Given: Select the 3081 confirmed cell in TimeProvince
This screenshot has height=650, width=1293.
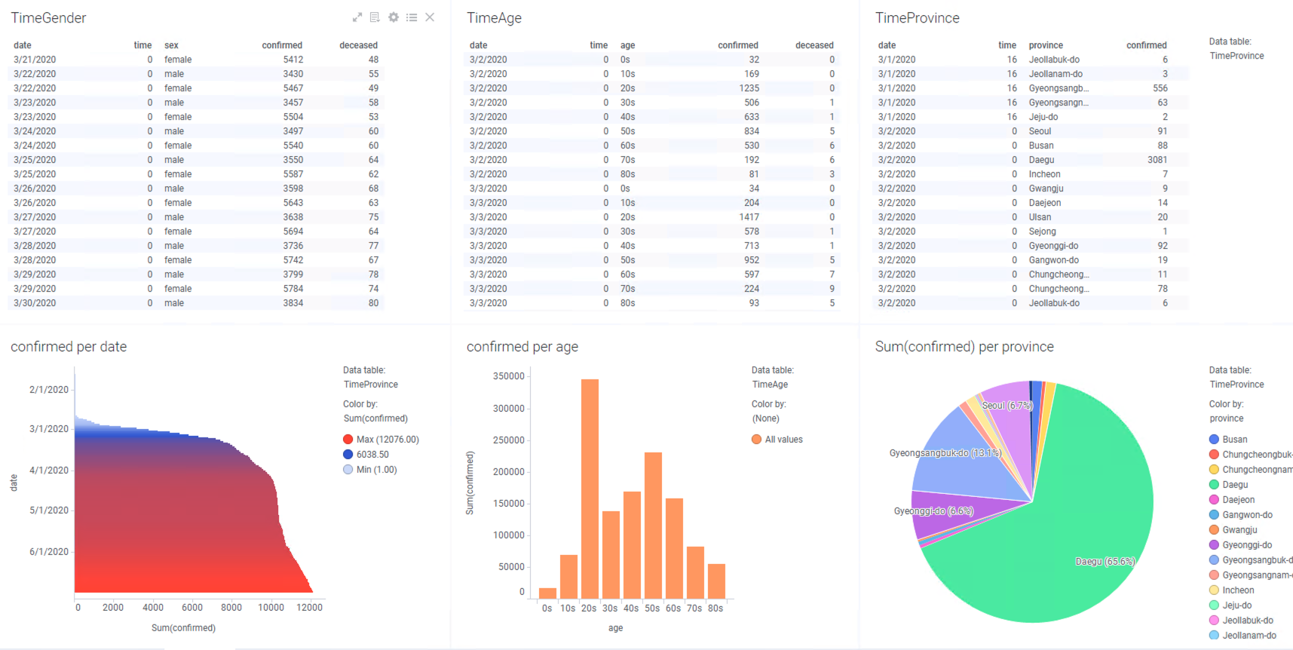Looking at the screenshot, I should [x=1157, y=160].
